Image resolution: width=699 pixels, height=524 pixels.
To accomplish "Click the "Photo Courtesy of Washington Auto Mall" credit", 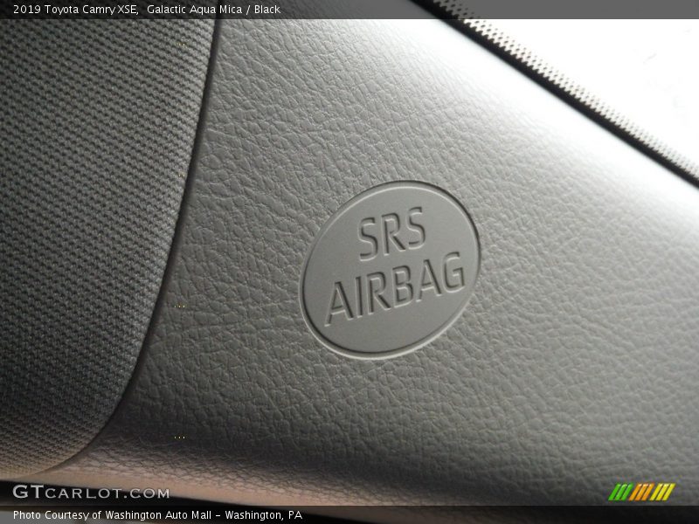I will 113,515.
